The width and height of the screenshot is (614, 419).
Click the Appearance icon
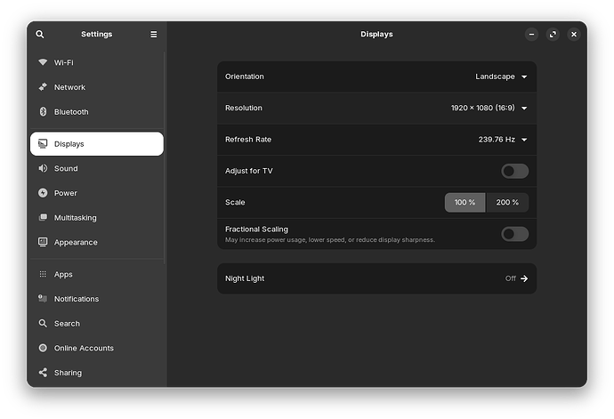click(43, 242)
